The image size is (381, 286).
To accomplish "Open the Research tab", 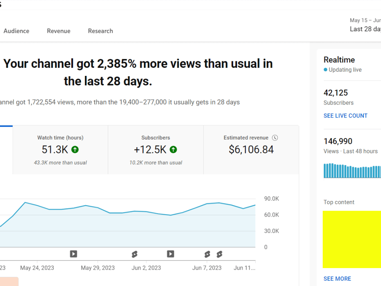I will (x=100, y=31).
